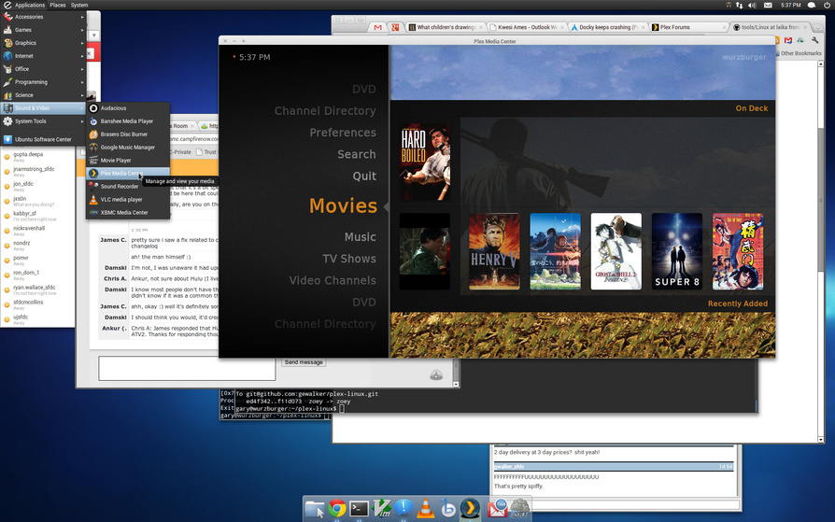Open Google Music Manager menu entry
The image size is (835, 522).
pyautogui.click(x=128, y=147)
